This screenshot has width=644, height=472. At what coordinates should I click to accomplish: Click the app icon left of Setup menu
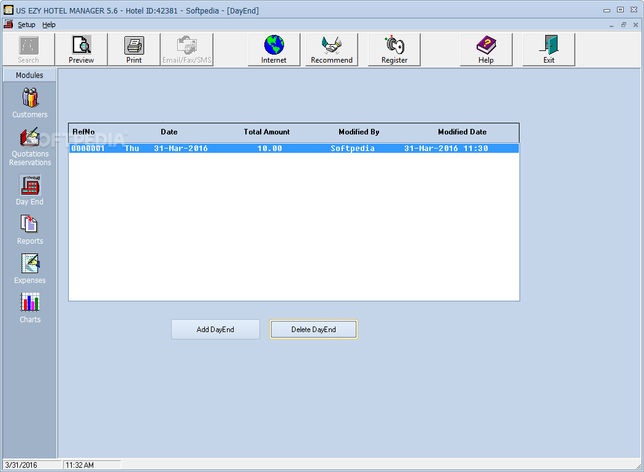(8, 25)
